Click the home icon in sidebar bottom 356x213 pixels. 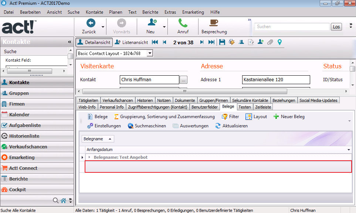63,200
